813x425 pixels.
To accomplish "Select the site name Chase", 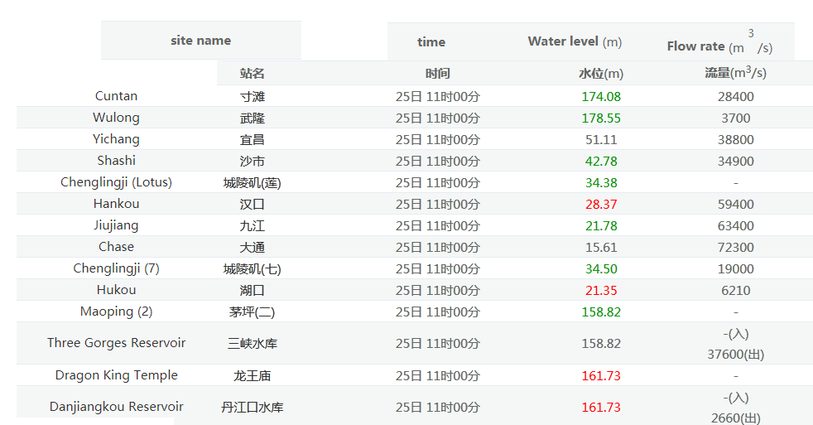I will tap(116, 247).
